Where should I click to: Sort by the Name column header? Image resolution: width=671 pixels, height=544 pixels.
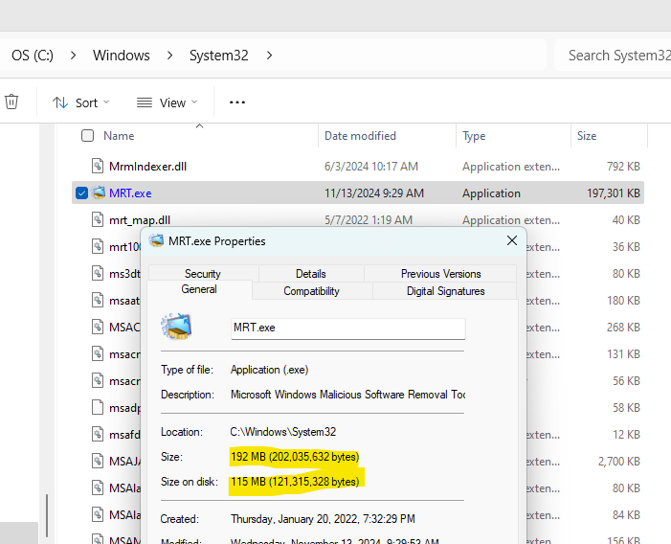click(x=119, y=136)
